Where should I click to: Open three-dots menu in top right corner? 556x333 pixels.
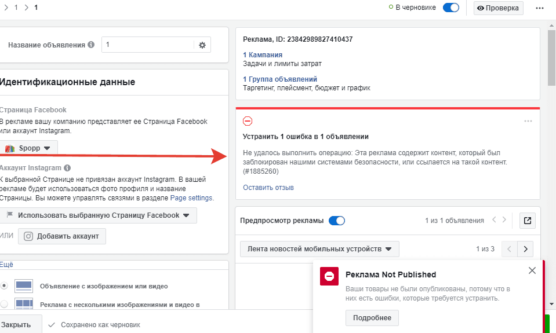[540, 8]
